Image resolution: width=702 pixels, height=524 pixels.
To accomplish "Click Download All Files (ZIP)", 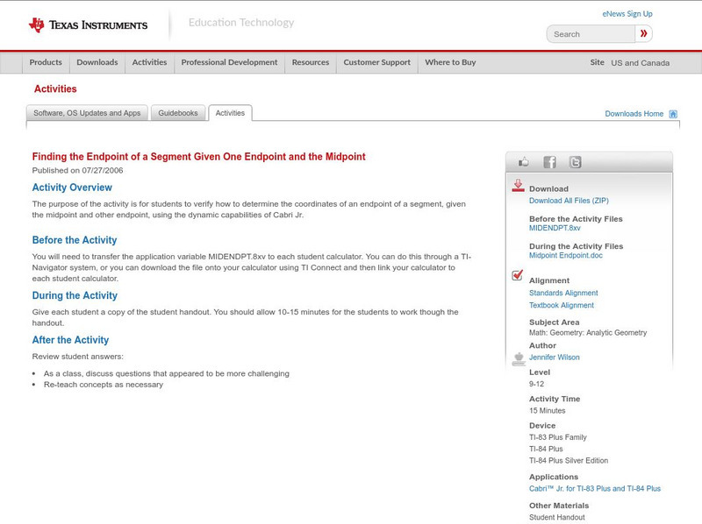I will point(569,201).
